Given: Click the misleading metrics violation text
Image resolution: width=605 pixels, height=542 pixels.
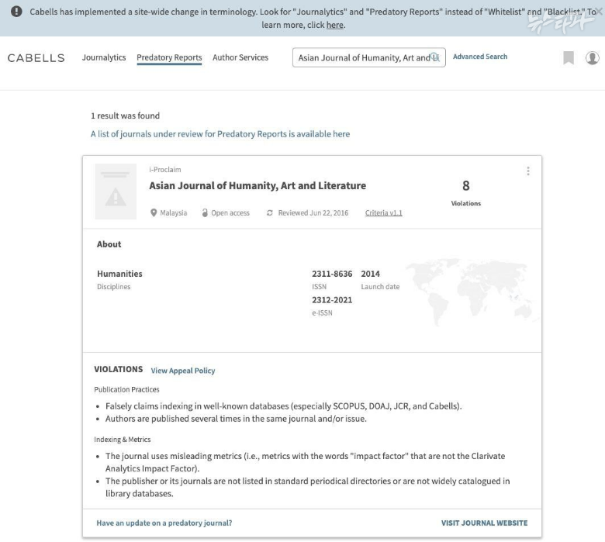Looking at the screenshot, I should point(305,462).
